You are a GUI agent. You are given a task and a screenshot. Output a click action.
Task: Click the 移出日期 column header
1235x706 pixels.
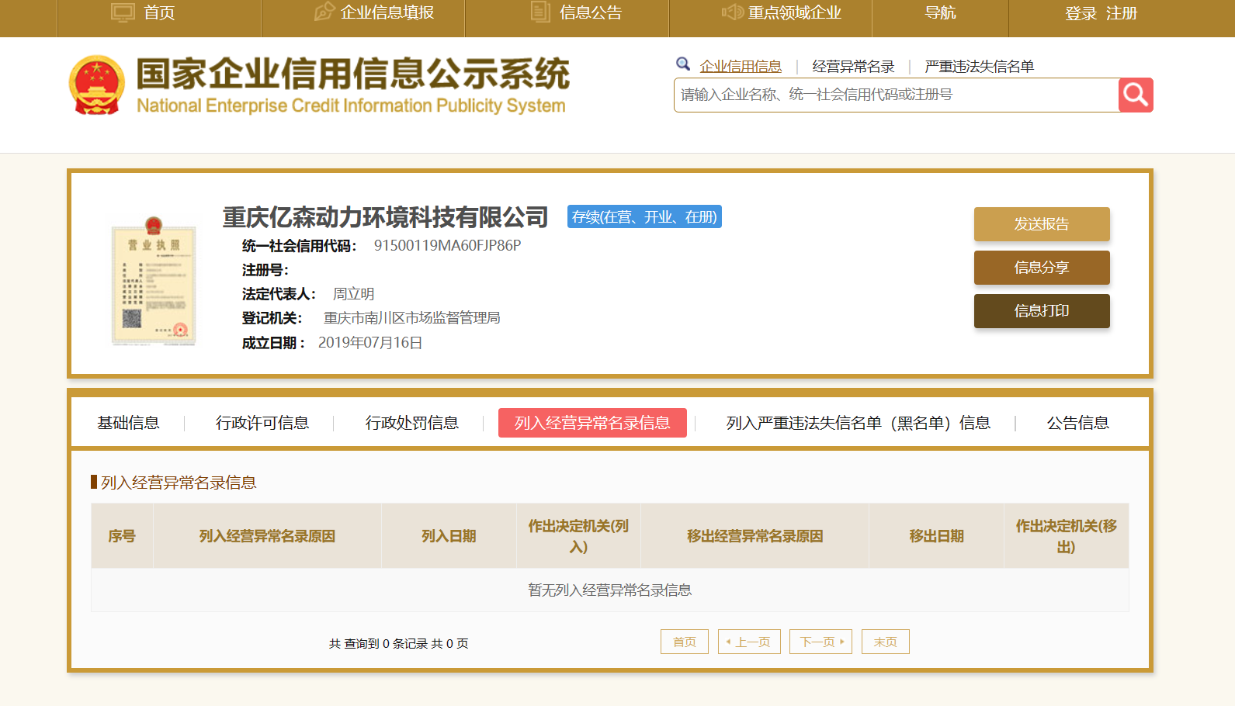[x=936, y=536]
